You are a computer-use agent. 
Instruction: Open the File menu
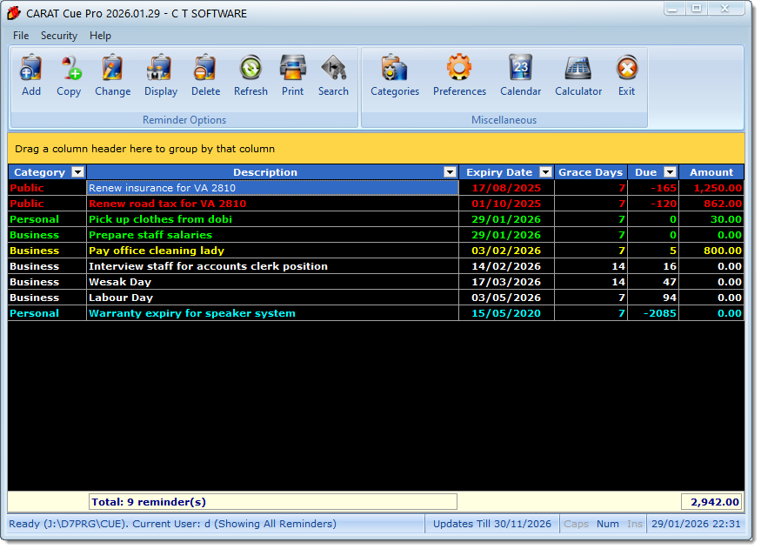21,36
